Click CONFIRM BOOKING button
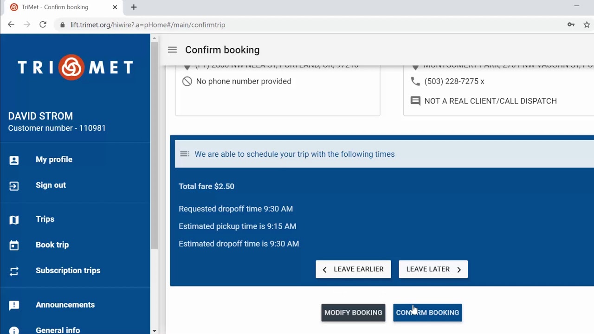The height and width of the screenshot is (334, 594). 427,313
